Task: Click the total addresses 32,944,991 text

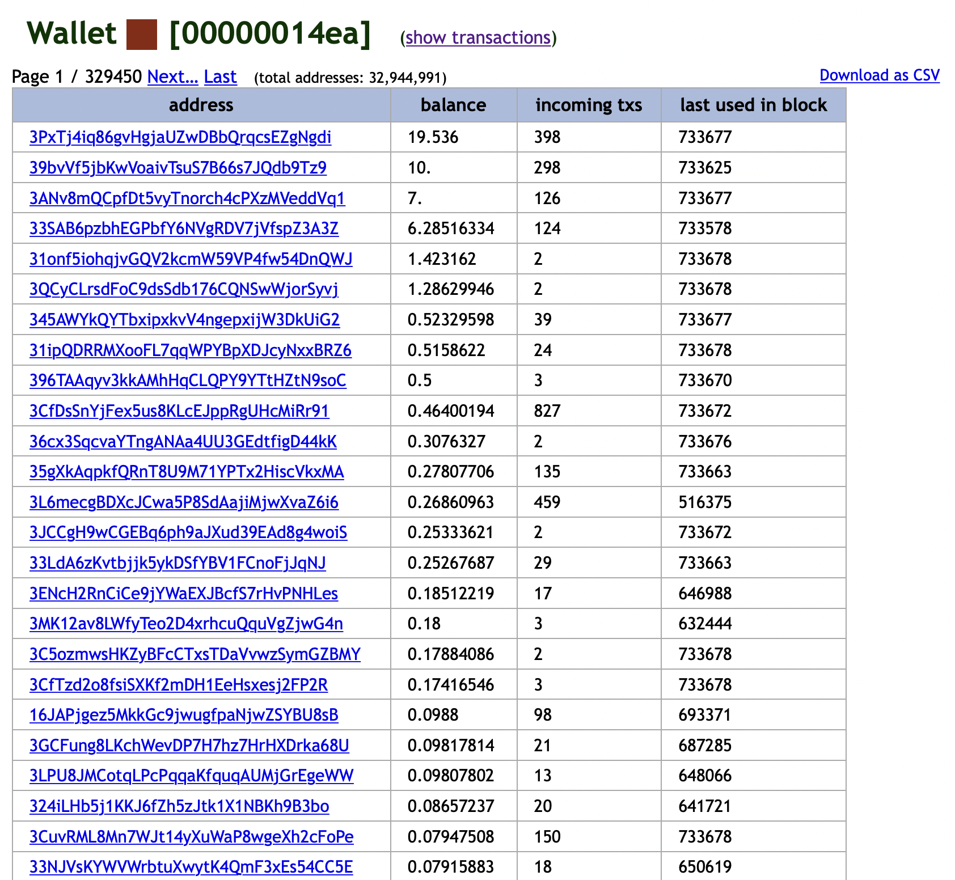Action: [x=350, y=78]
